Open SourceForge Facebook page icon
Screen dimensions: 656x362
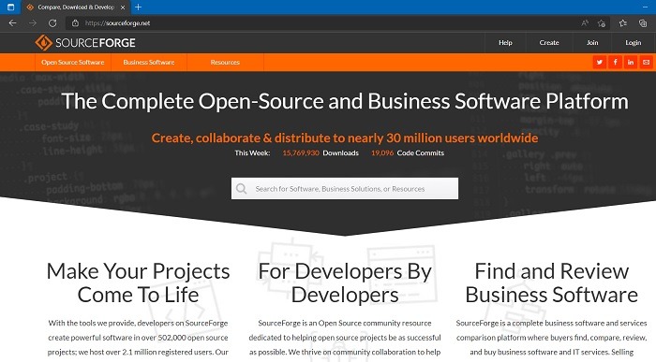pyautogui.click(x=615, y=63)
